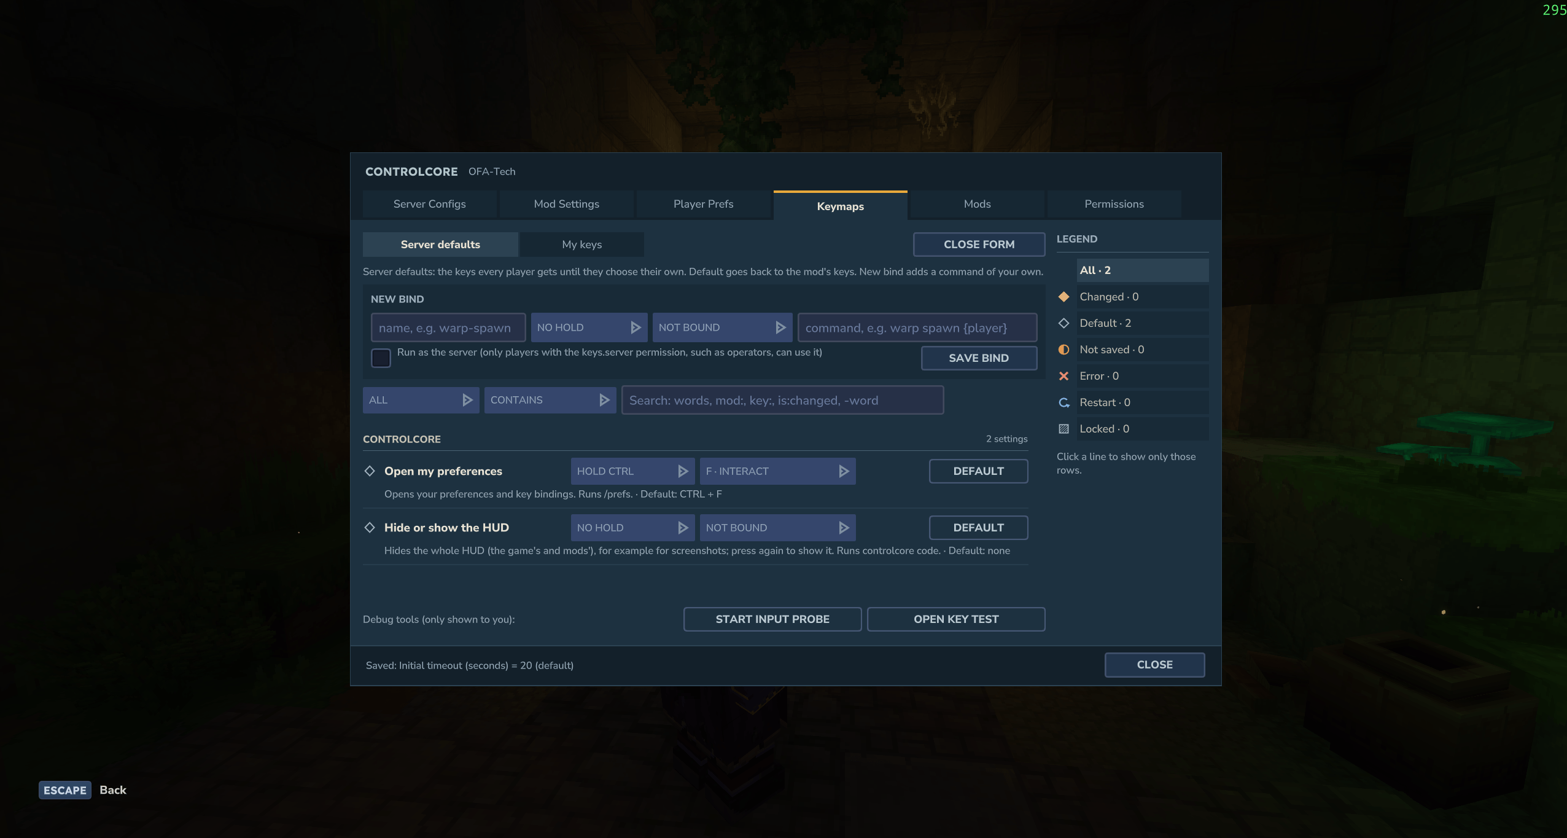Click the hollow Default diamond legend icon
This screenshot has width=1567, height=838.
(x=1063, y=323)
